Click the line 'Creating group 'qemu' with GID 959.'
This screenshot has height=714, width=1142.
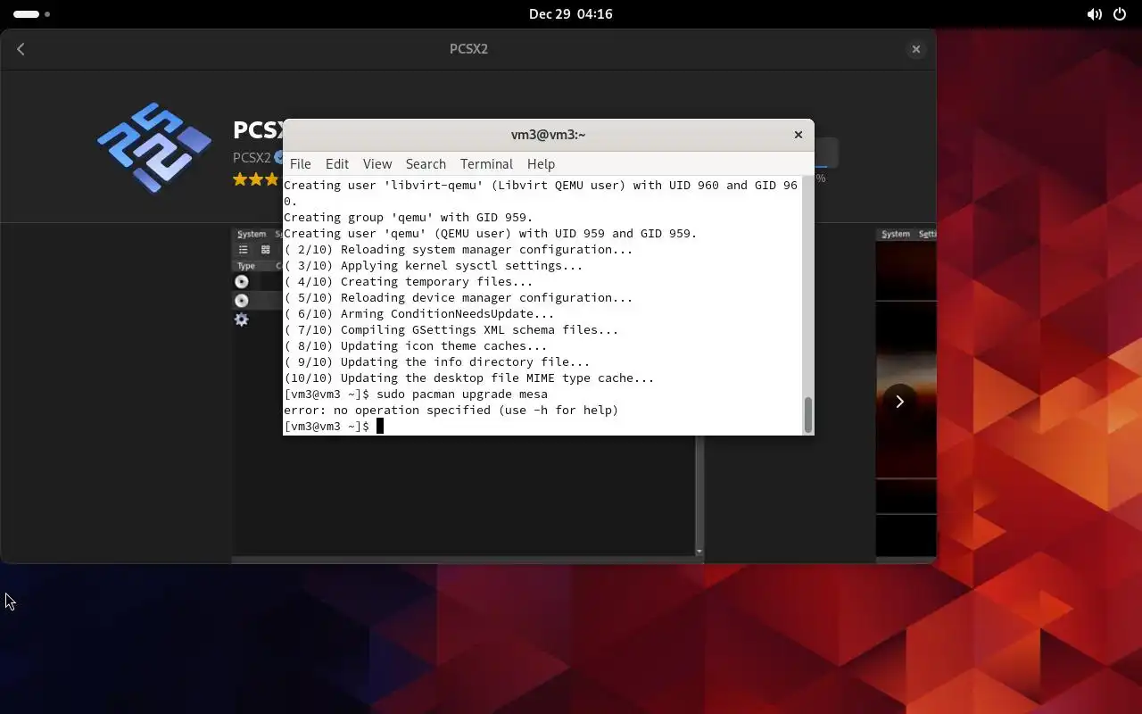pos(409,217)
